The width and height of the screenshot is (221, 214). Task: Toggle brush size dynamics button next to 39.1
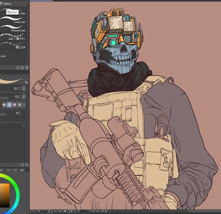pos(24,89)
